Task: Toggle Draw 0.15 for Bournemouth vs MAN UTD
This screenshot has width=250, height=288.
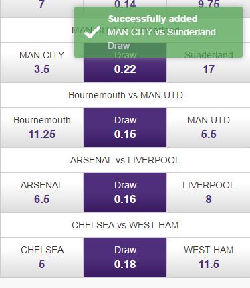Action: [x=125, y=127]
